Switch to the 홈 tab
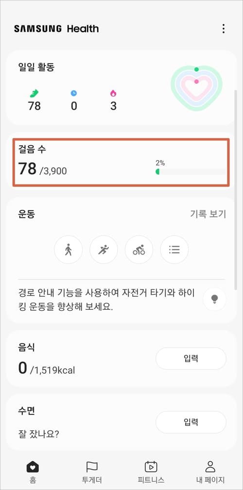 (x=33, y=472)
